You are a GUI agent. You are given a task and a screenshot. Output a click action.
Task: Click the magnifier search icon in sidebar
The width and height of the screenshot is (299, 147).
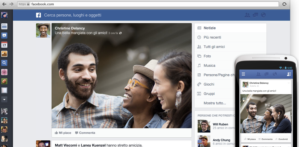tap(4, 63)
